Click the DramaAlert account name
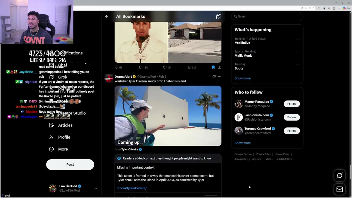Image resolution: width=352 pixels, height=198 pixels. pos(123,77)
